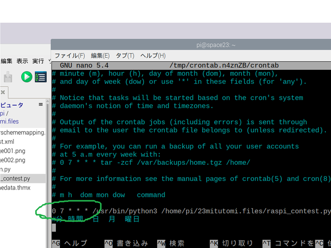Open the 表示 menu in Thonny
Image resolution: width=331 pixels, height=248 pixels.
pyautogui.click(x=22, y=61)
